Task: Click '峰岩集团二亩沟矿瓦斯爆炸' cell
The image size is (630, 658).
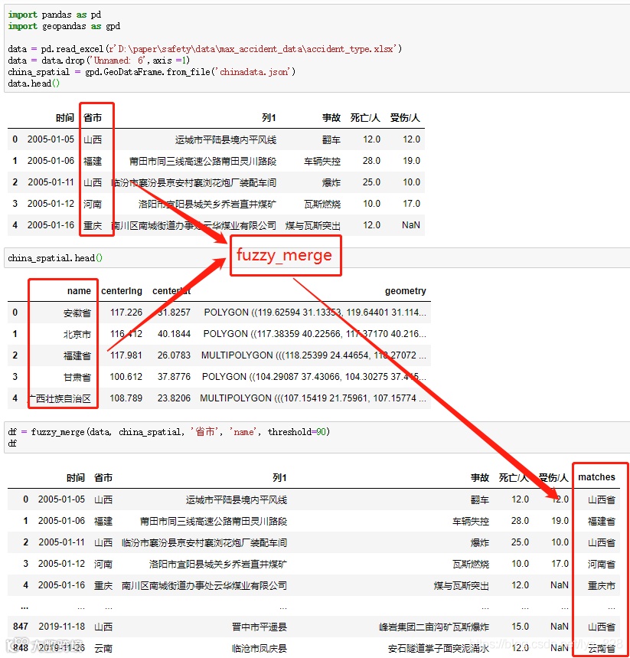Action: (434, 627)
